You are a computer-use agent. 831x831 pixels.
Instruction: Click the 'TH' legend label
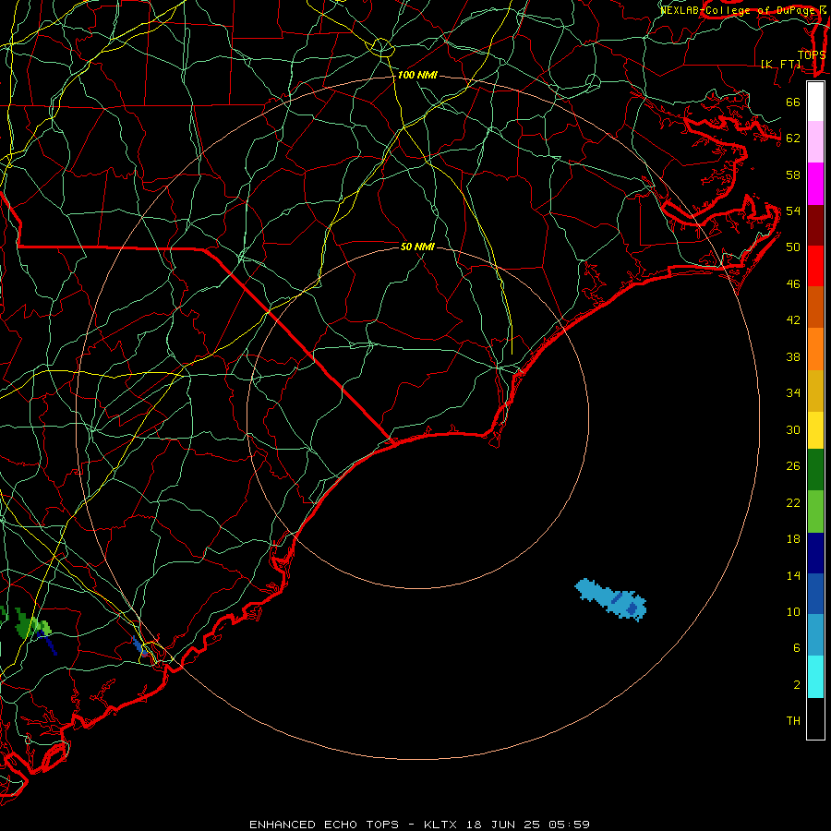pos(793,721)
